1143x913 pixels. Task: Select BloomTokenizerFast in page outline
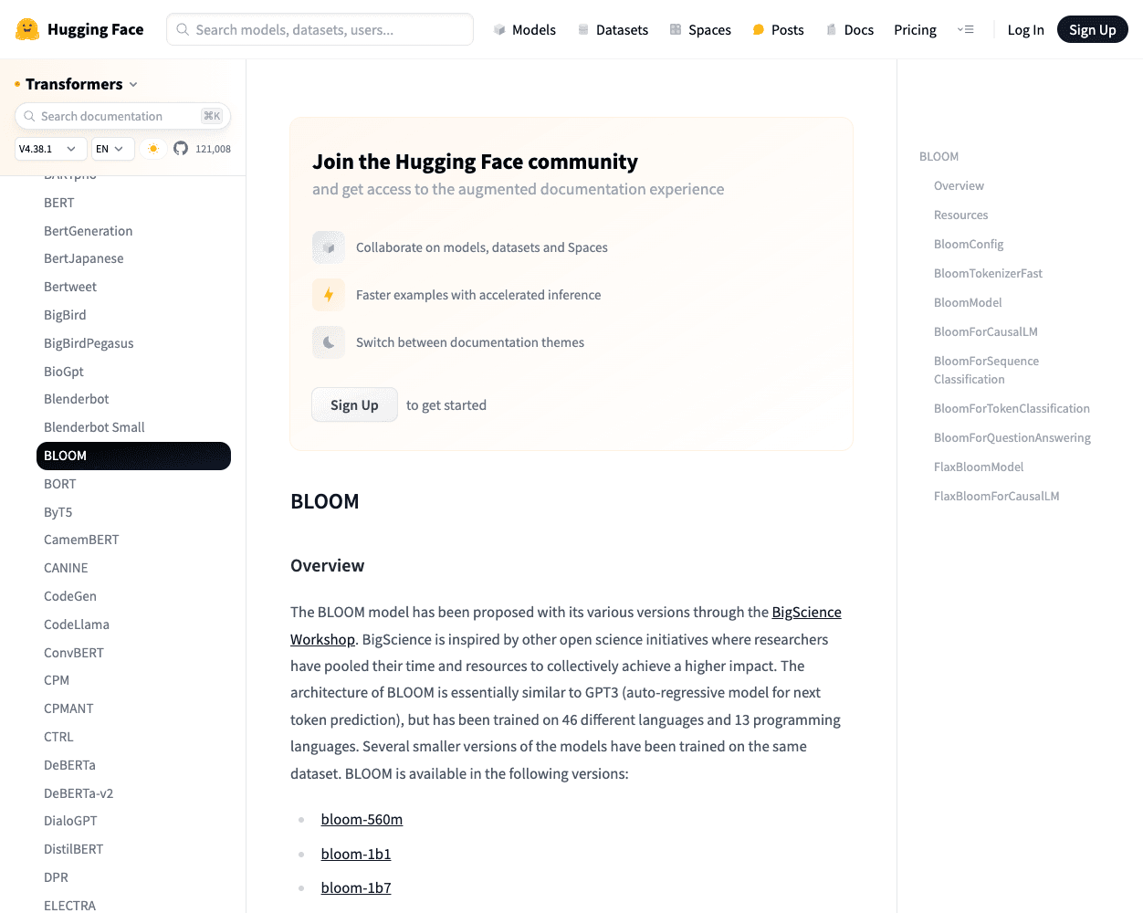(988, 273)
